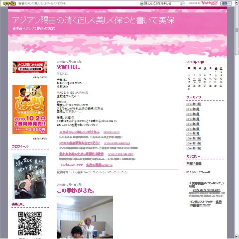The height and width of the screenshot is (239, 239).
Task: Click the red movie banner ad in sidebar
Action: [30, 67]
